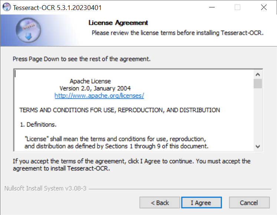Click the License Agreement header title
Image resolution: width=277 pixels, height=215 pixels.
point(118,23)
